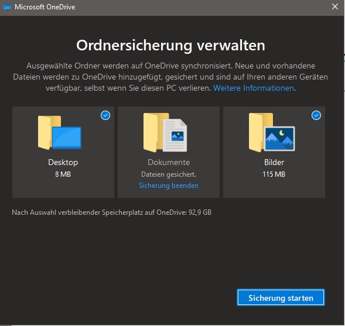Uncheck the Bilder folder checkmark
Screen dimensions: 345x326
point(316,115)
